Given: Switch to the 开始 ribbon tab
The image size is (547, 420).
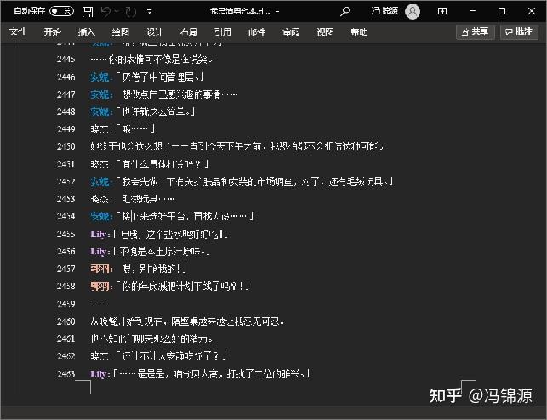Looking at the screenshot, I should 53,32.
